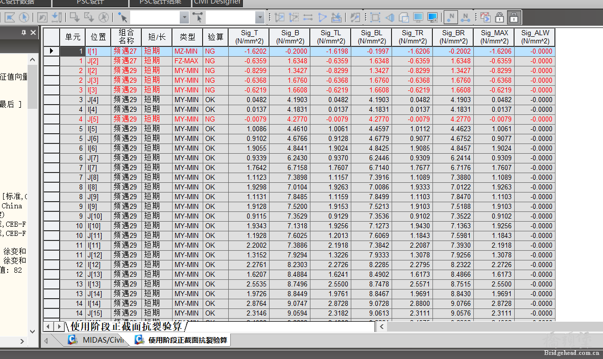This screenshot has height=359, width=603.
Task: Toggle node number display N button
Action: 451,17
